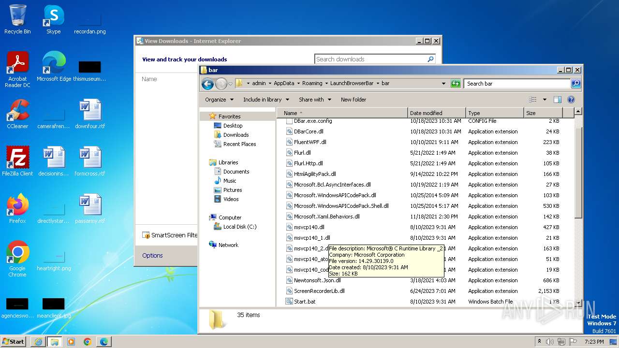Open Windows Media Player taskbar icon
The height and width of the screenshot is (348, 619).
[71, 342]
